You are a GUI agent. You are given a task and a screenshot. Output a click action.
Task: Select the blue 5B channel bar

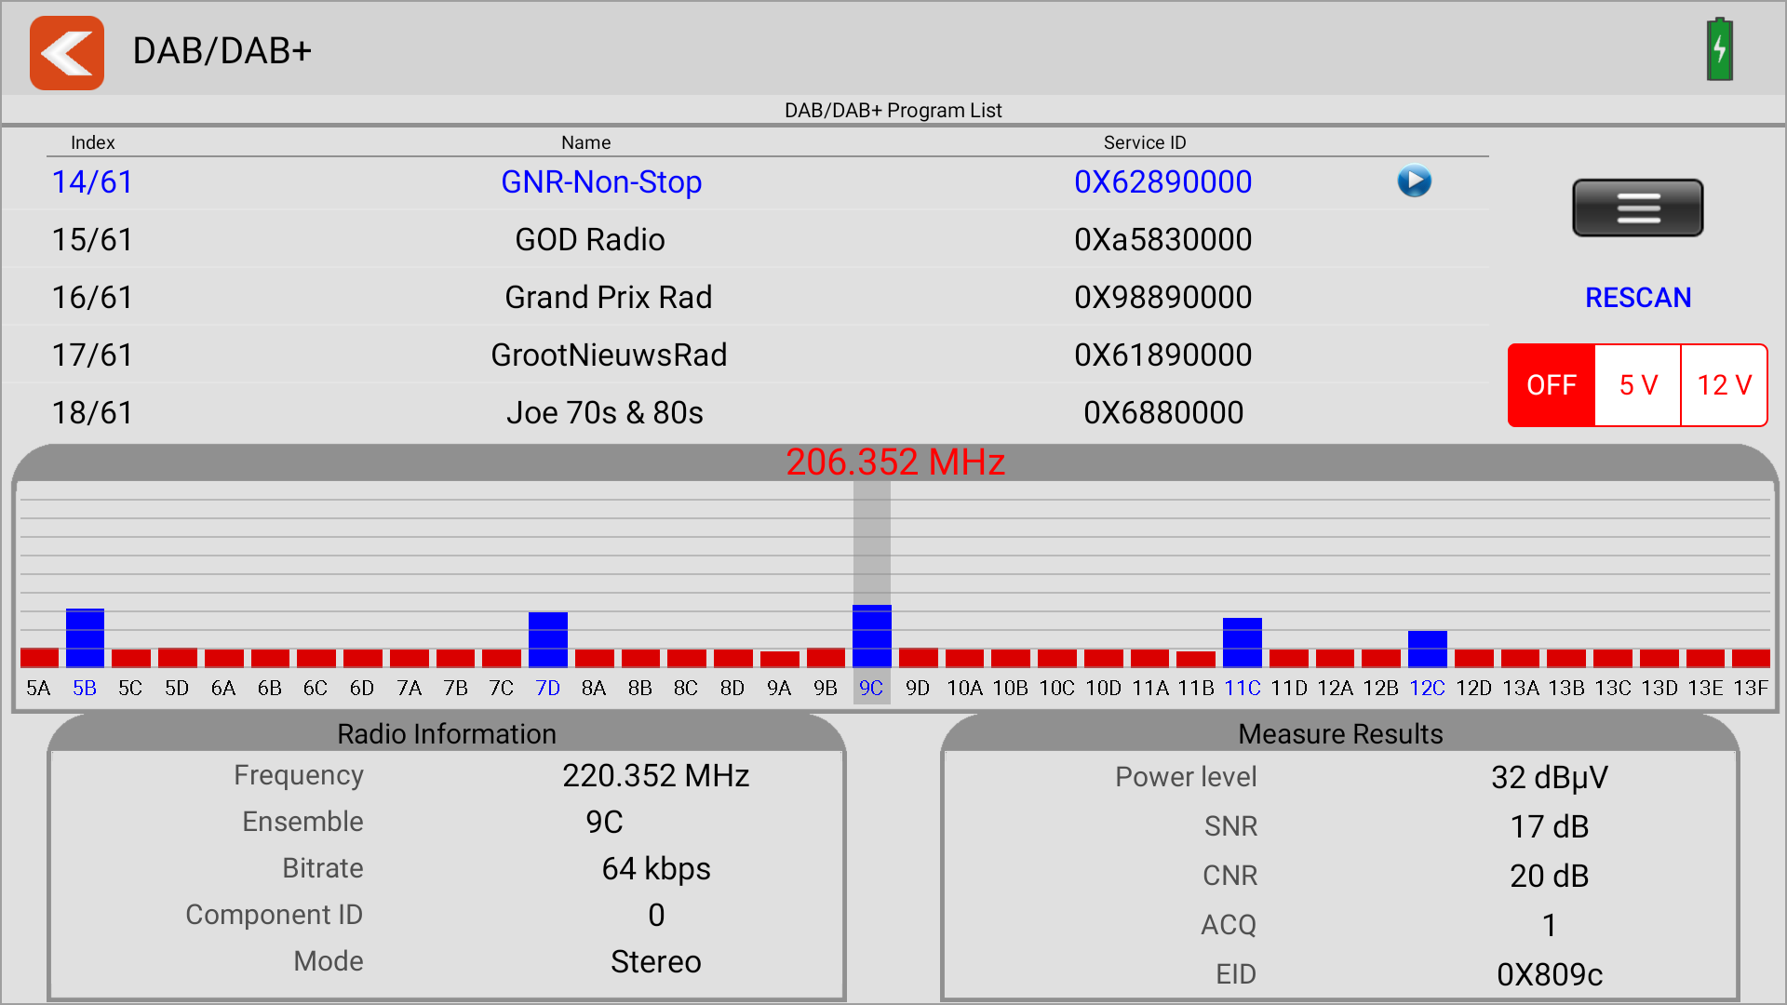(85, 637)
